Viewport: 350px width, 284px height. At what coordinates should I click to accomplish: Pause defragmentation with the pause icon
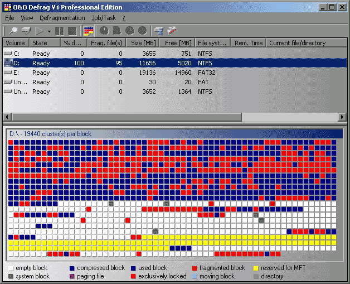point(60,31)
